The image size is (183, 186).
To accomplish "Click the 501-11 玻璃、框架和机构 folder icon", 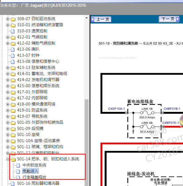I will [13, 147].
